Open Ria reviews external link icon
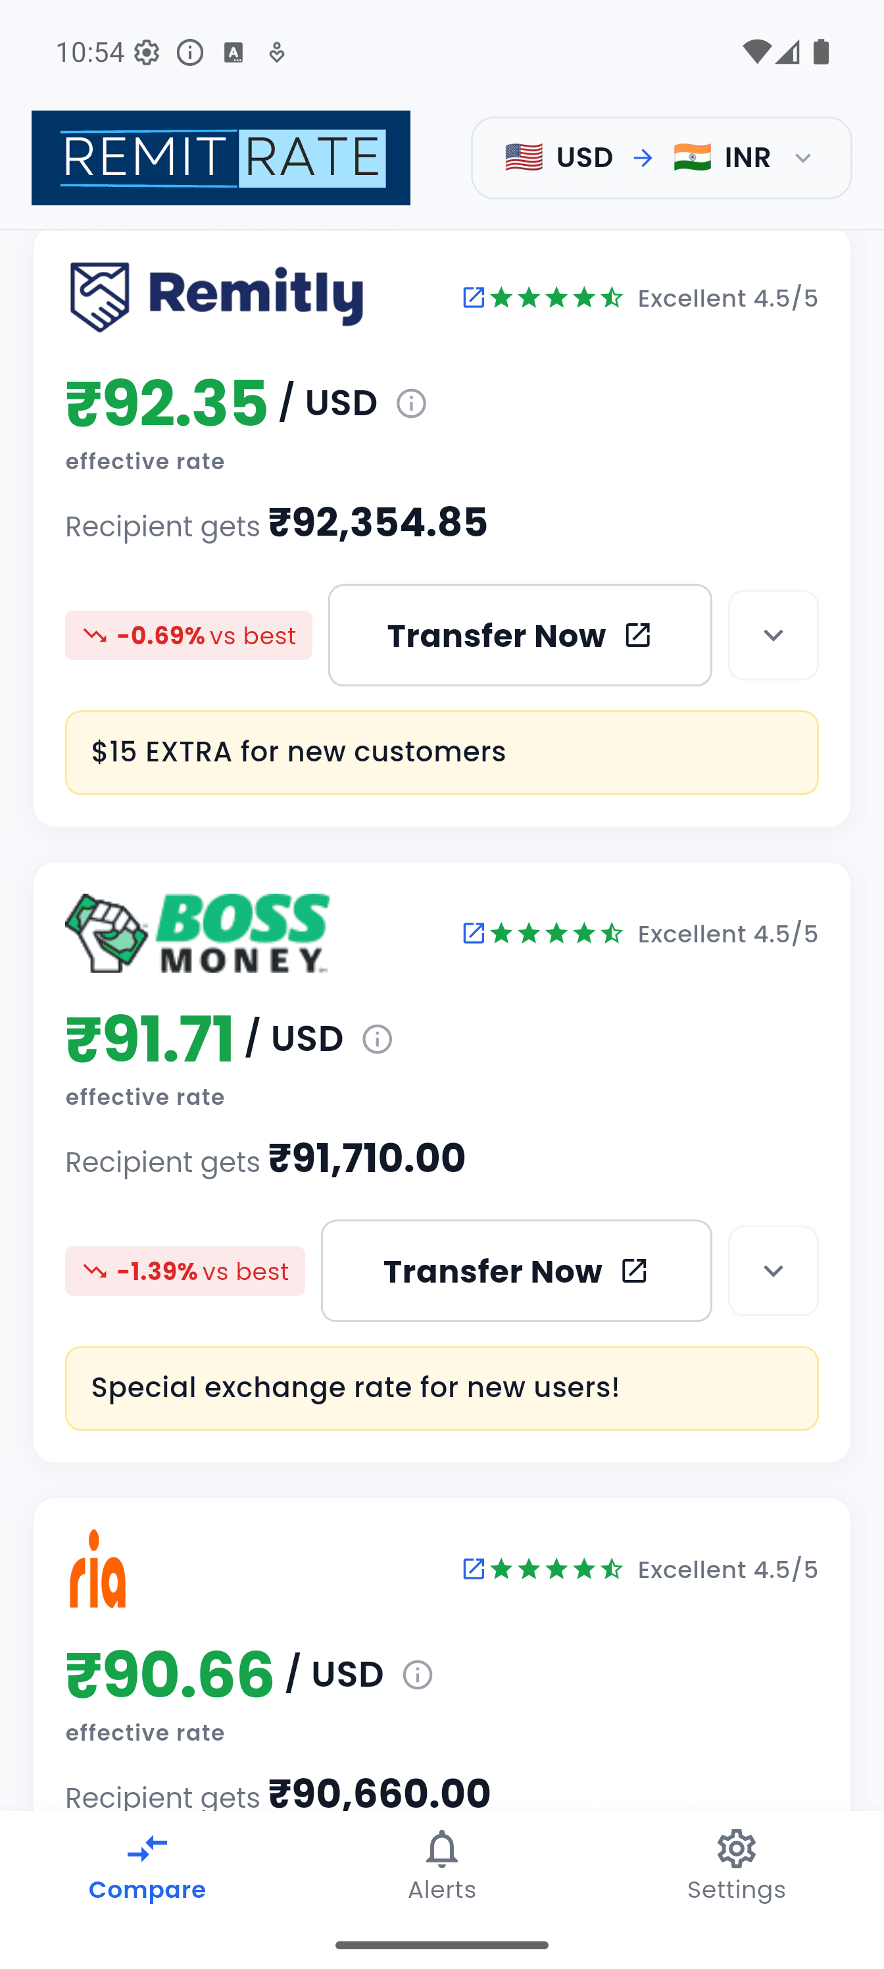 [x=474, y=1570]
